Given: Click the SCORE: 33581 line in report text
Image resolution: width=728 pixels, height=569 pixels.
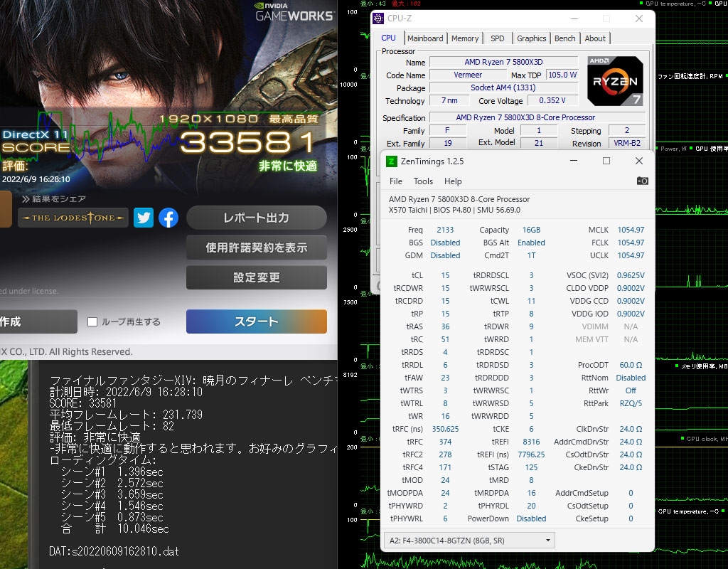Looking at the screenshot, I should click(82, 403).
